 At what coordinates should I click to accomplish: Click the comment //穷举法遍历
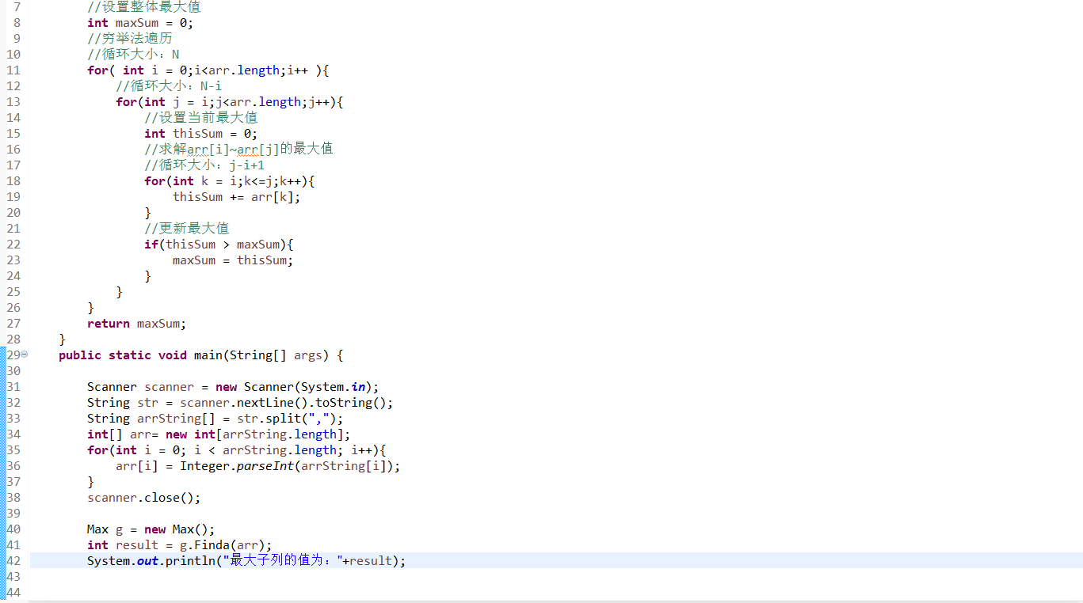point(129,39)
